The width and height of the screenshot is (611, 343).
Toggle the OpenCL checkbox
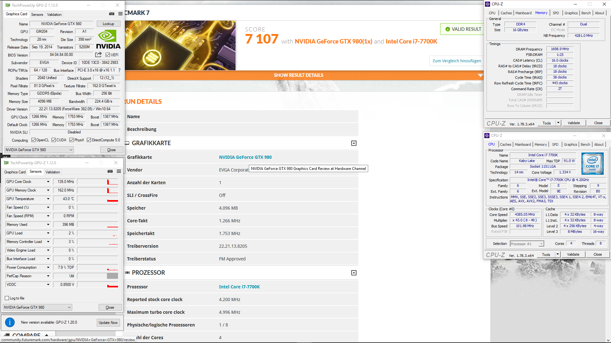(33, 140)
